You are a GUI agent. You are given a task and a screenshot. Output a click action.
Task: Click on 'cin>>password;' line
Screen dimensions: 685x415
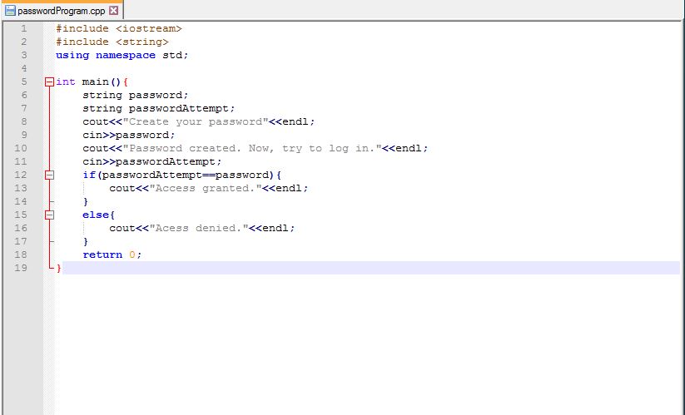click(x=129, y=135)
